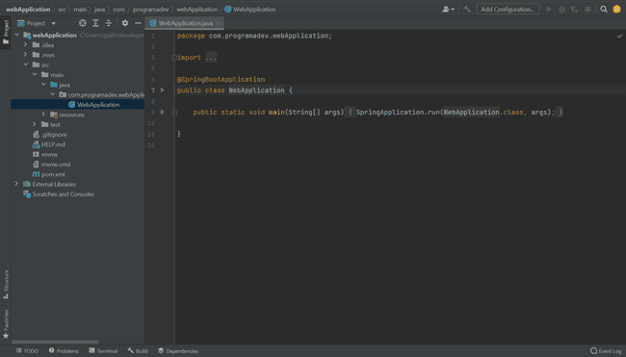Collapse the java folder
Viewport: 626px width, 357px height.
tap(43, 85)
